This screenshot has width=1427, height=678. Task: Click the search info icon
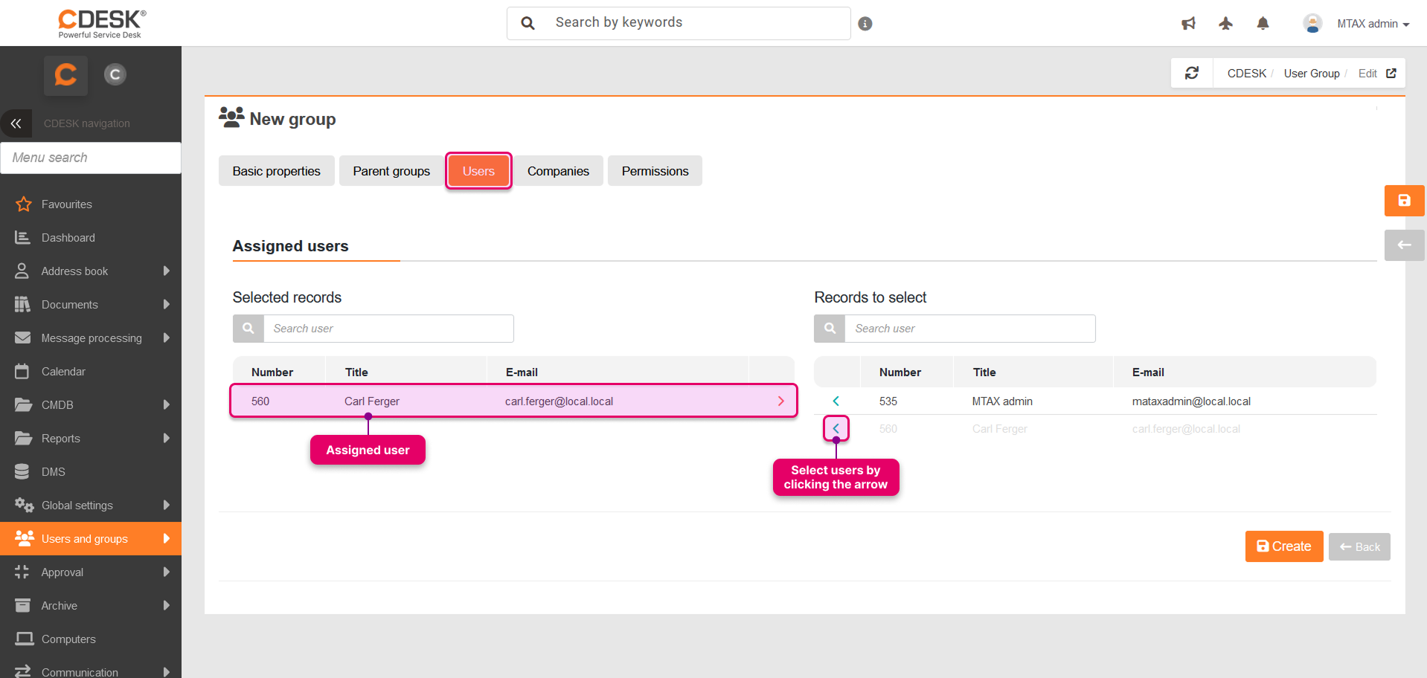coord(865,24)
